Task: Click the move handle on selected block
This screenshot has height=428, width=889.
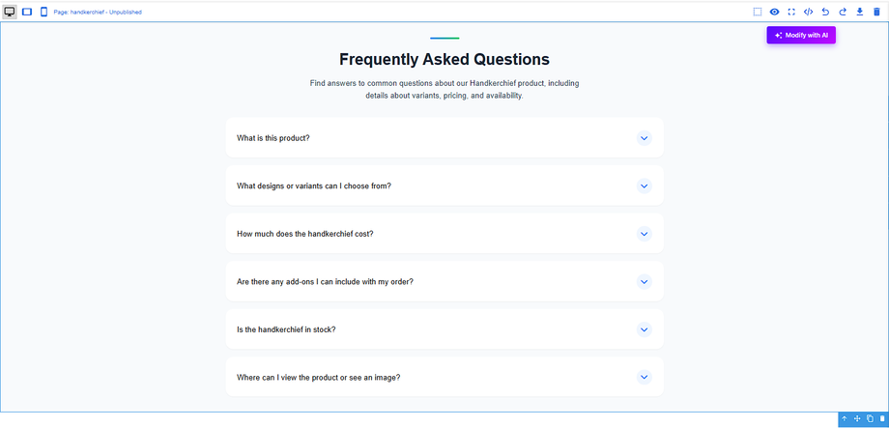Action: pos(857,419)
